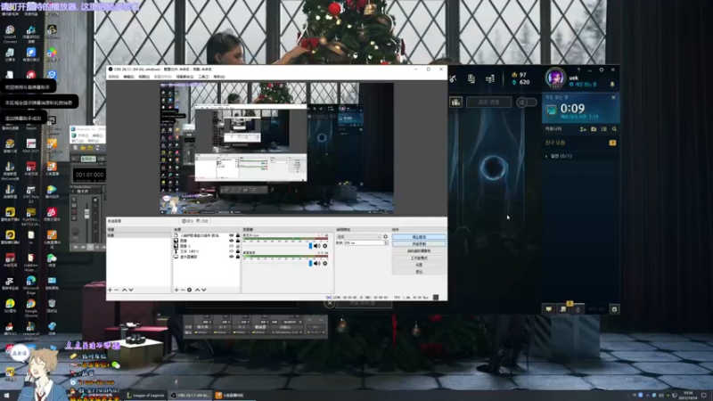Open Windows Start button on taskbar
The height and width of the screenshot is (401, 713).
click(x=6, y=396)
